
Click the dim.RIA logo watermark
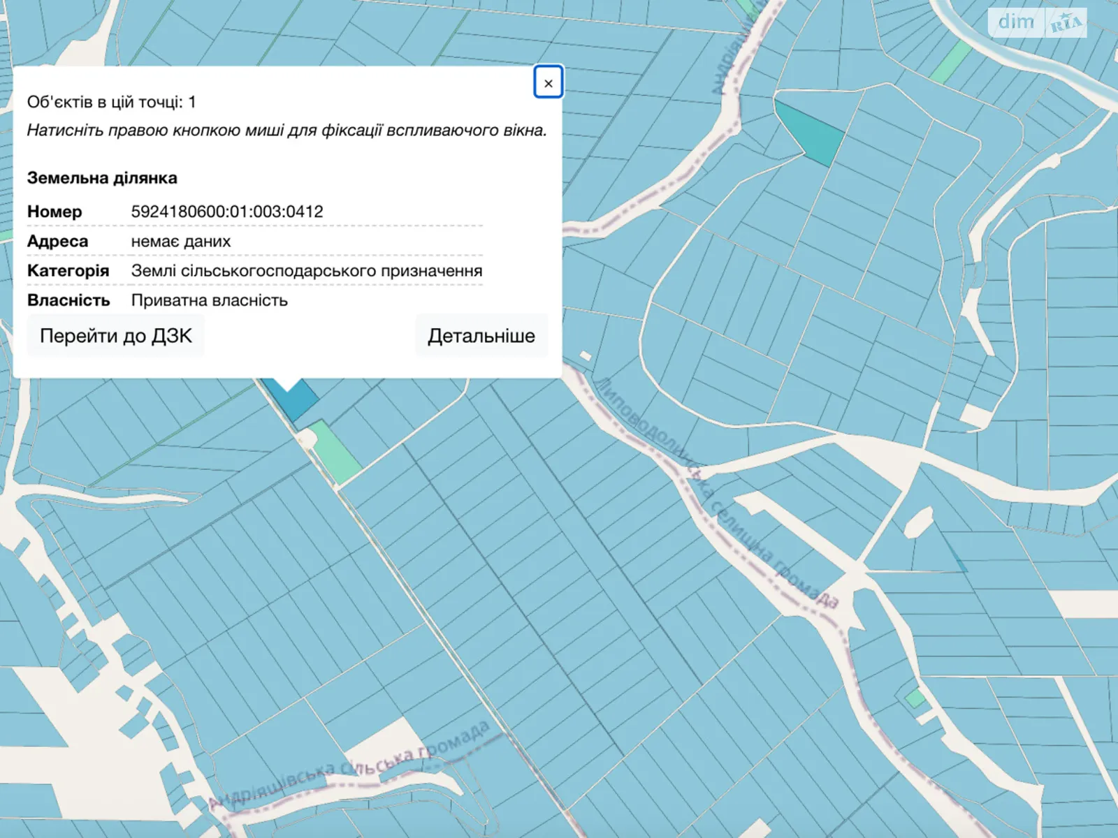point(1037,23)
